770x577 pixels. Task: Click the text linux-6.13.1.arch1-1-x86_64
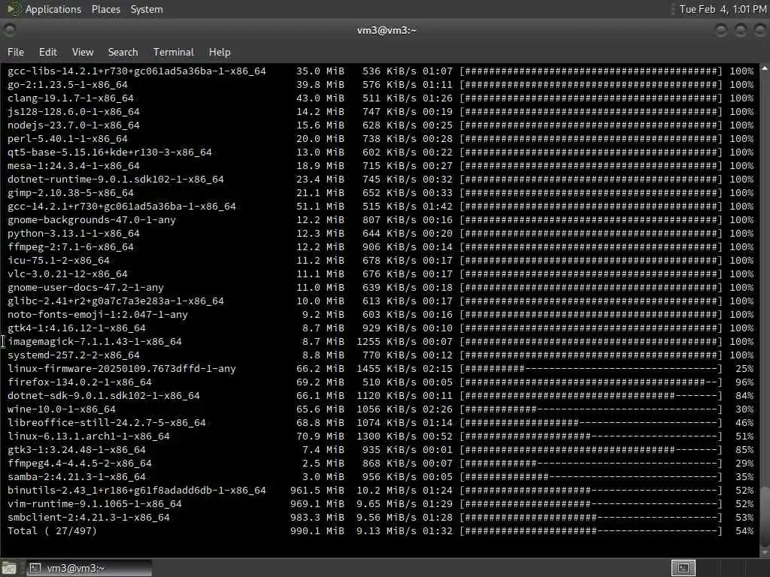pyautogui.click(x=89, y=437)
